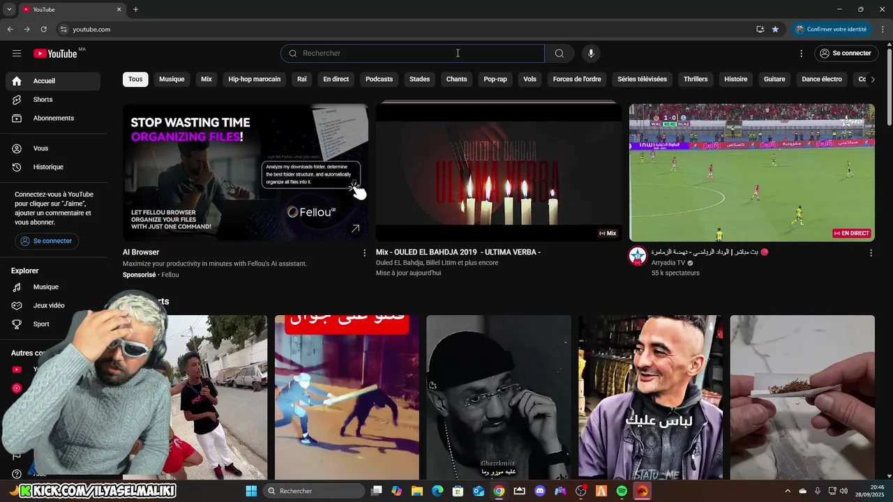Click Se connecter in the top right

coord(845,53)
